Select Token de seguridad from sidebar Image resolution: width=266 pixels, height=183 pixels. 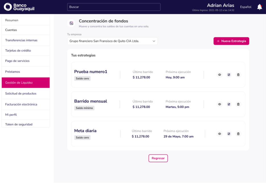(x=26, y=124)
